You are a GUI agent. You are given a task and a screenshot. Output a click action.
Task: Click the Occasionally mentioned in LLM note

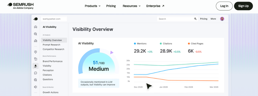click(x=99, y=83)
